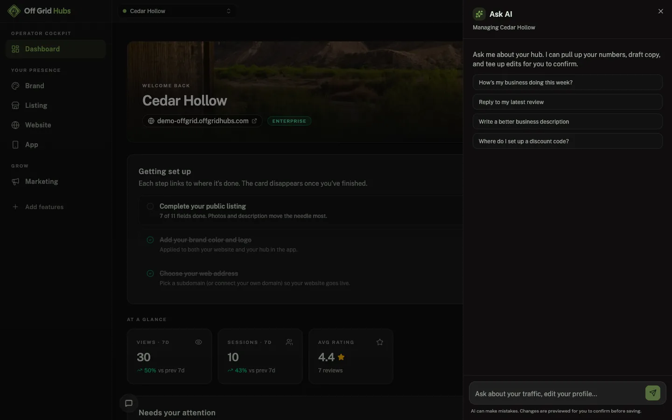Click the Ask AI sparkle icon

(479, 14)
